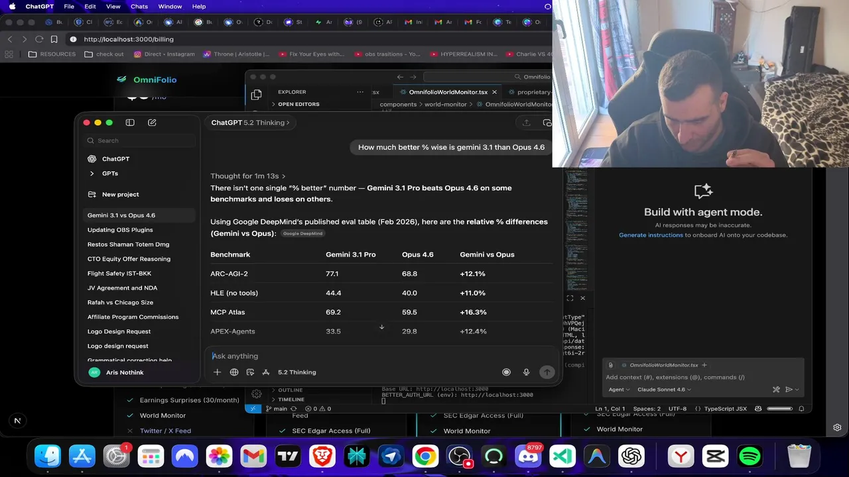This screenshot has height=477, width=849.
Task: Expand Thought for 1m 13s details
Action: tap(248, 176)
